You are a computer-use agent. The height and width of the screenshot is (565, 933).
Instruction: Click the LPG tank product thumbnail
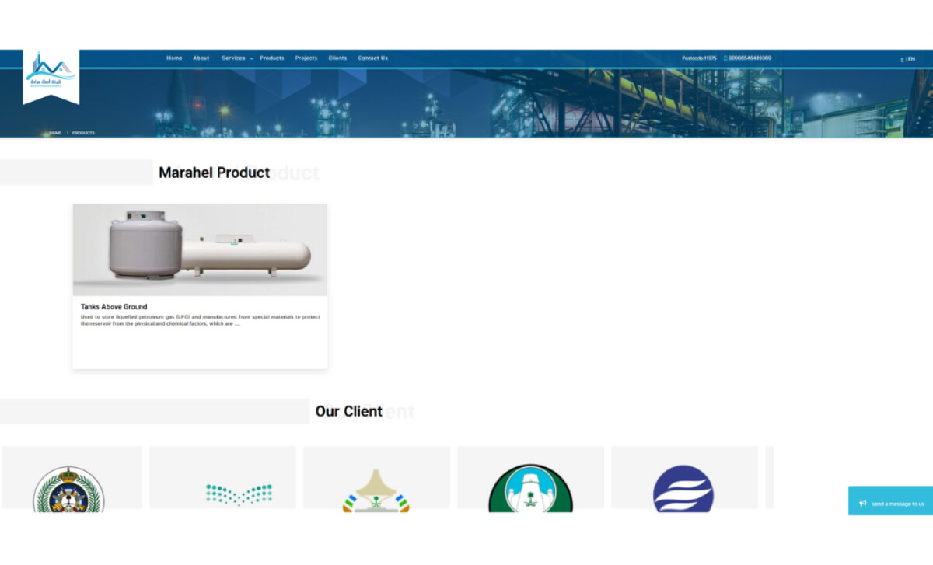tap(200, 249)
